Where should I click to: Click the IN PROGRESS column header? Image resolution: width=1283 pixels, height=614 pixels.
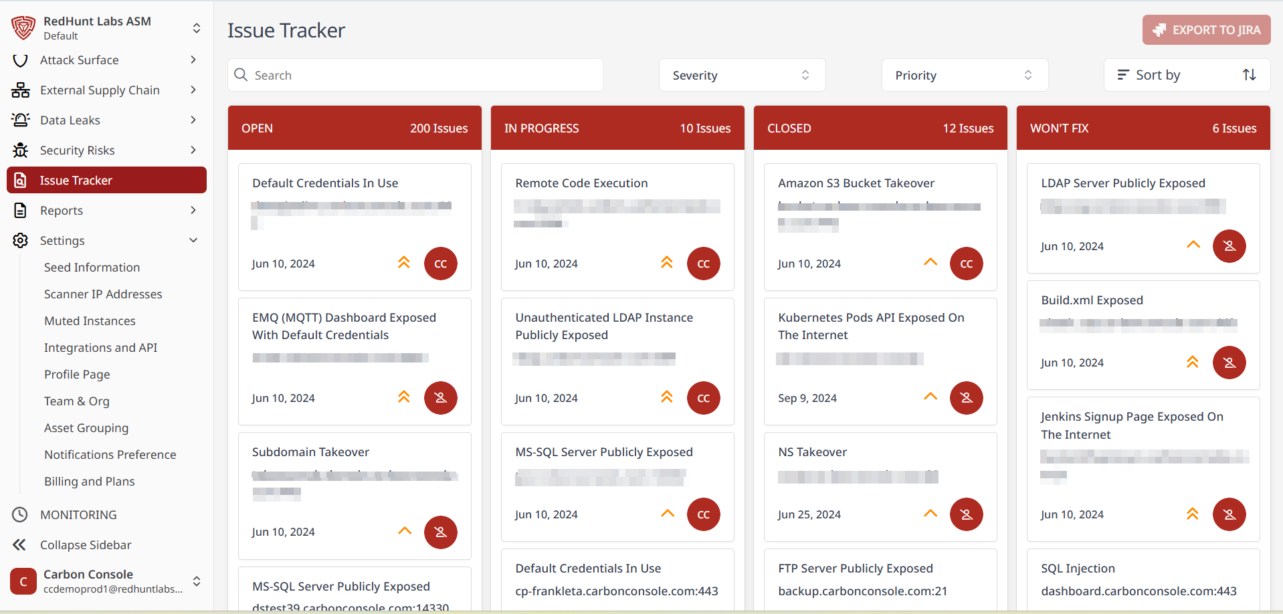617,128
